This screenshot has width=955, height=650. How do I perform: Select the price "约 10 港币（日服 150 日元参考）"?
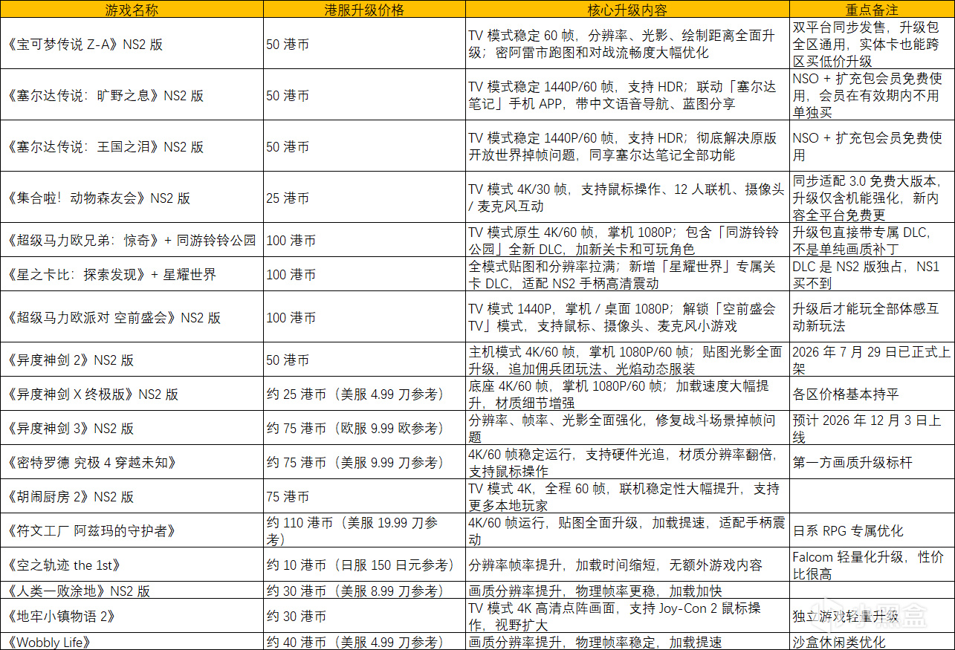365,565
